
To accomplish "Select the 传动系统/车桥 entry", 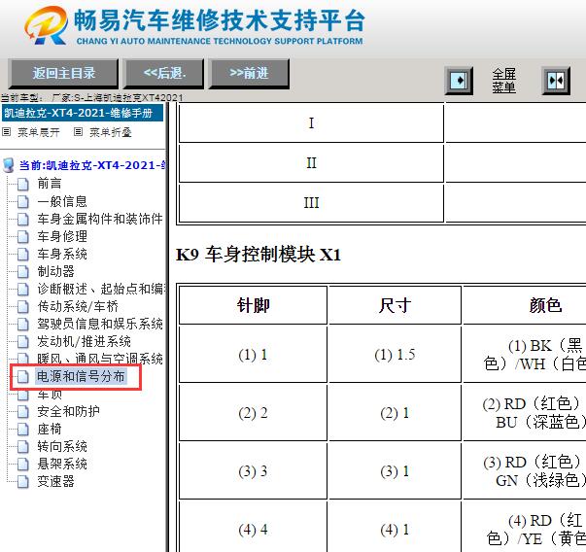I will click(78, 306).
